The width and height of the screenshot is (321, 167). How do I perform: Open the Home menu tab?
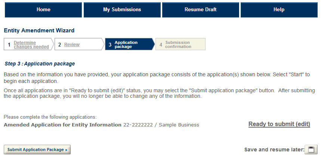pos(43,10)
